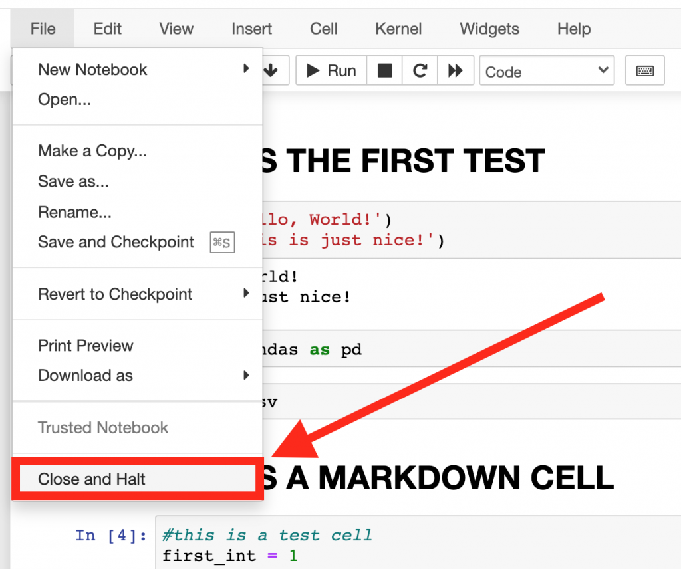Run the current cell
Screen dimensions: 681x569
(331, 70)
